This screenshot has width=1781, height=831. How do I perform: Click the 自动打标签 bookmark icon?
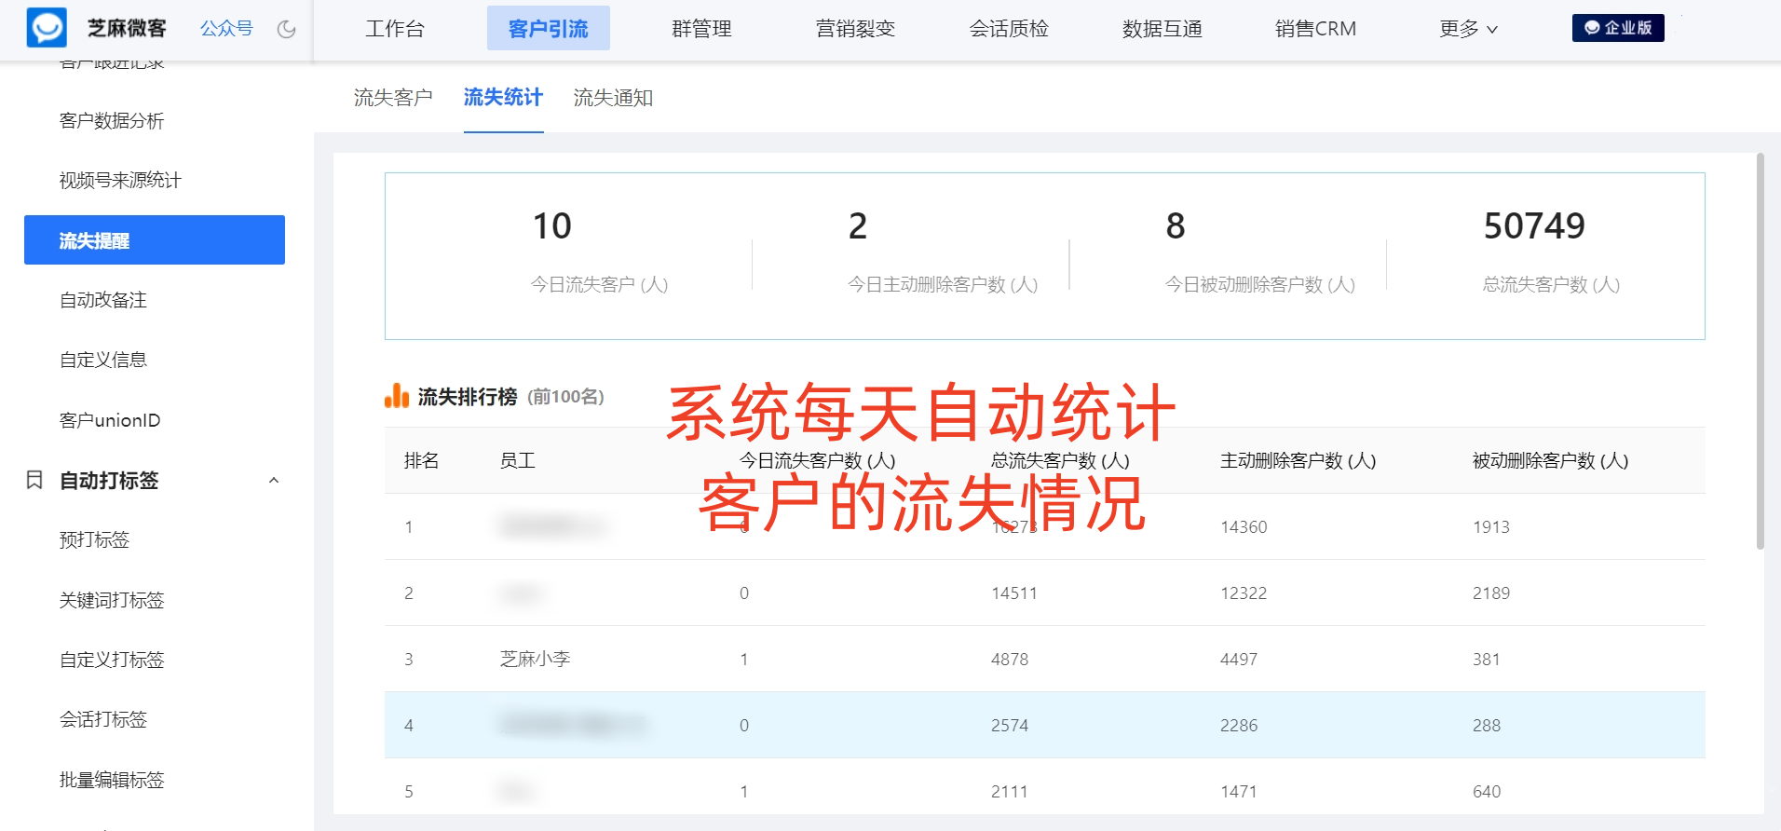pyautogui.click(x=34, y=480)
